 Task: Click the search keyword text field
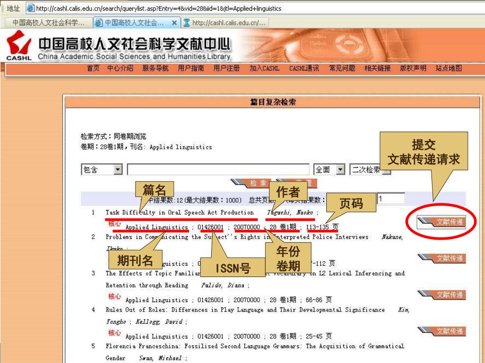(x=218, y=170)
